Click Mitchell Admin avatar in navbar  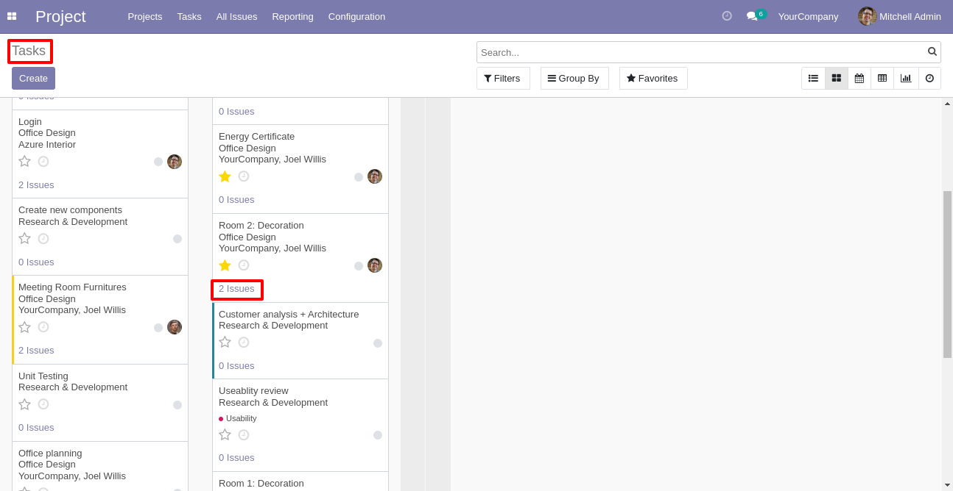click(867, 16)
